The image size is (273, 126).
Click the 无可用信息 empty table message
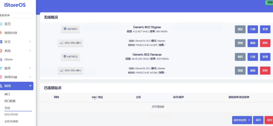[158, 107]
